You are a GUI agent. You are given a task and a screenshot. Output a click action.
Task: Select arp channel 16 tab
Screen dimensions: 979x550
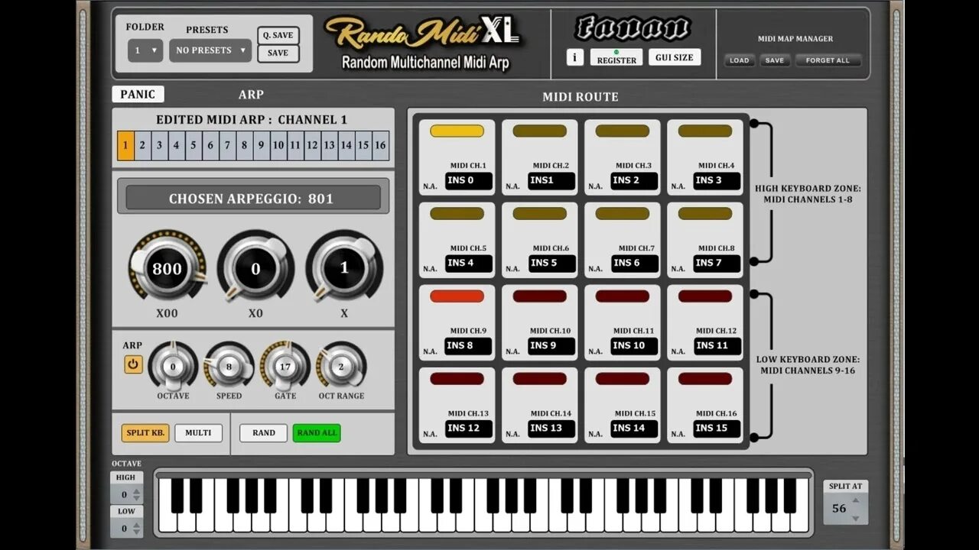380,145
